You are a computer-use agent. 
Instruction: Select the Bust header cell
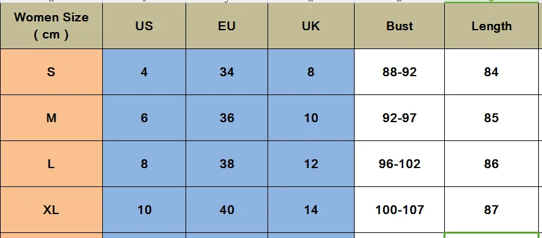coord(399,26)
